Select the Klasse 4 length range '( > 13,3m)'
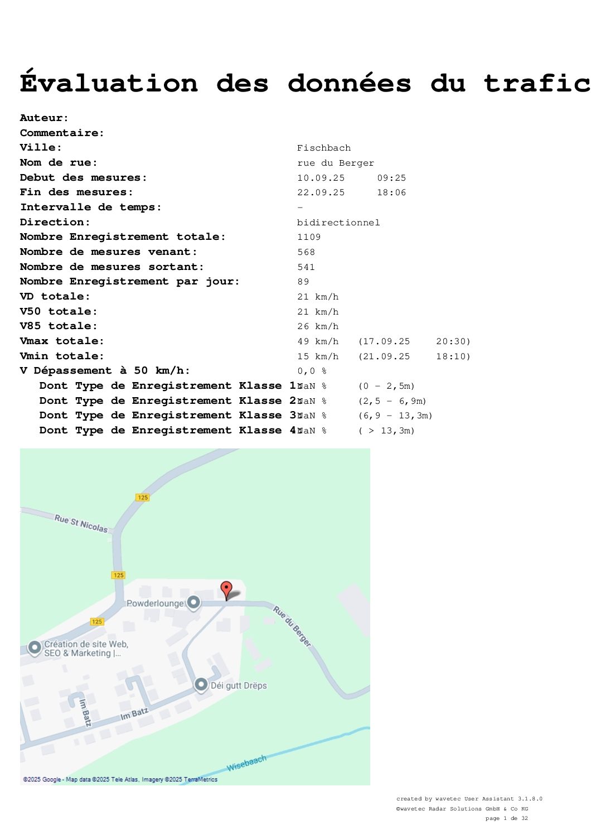Viewport: 591px width, 835px height. 386,431
